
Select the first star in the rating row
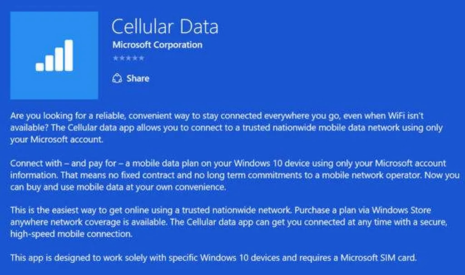pyautogui.click(x=115, y=58)
